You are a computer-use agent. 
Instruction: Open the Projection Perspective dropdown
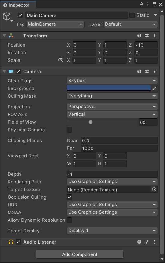point(112,107)
